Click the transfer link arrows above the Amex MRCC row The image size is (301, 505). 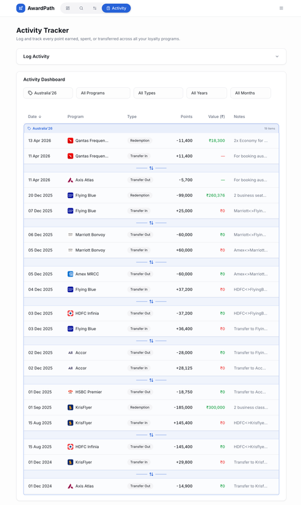click(151, 262)
